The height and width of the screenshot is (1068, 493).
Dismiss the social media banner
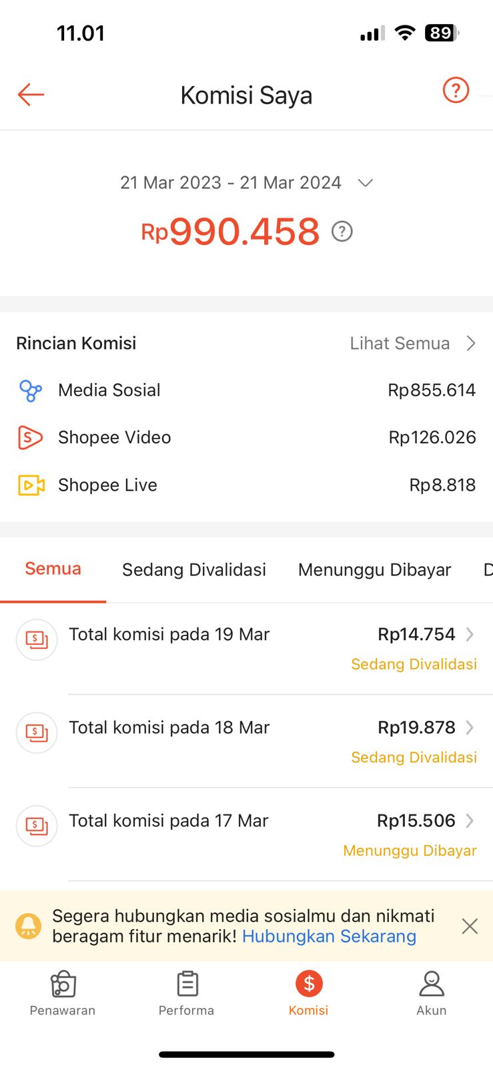pyautogui.click(x=470, y=926)
